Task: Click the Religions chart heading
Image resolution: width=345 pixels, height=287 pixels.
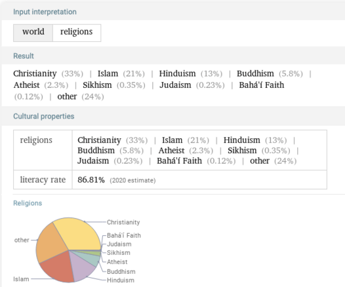Action: [x=28, y=203]
